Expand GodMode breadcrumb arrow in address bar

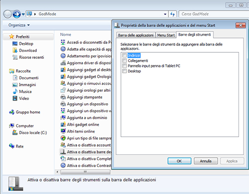pyautogui.click(x=35, y=14)
